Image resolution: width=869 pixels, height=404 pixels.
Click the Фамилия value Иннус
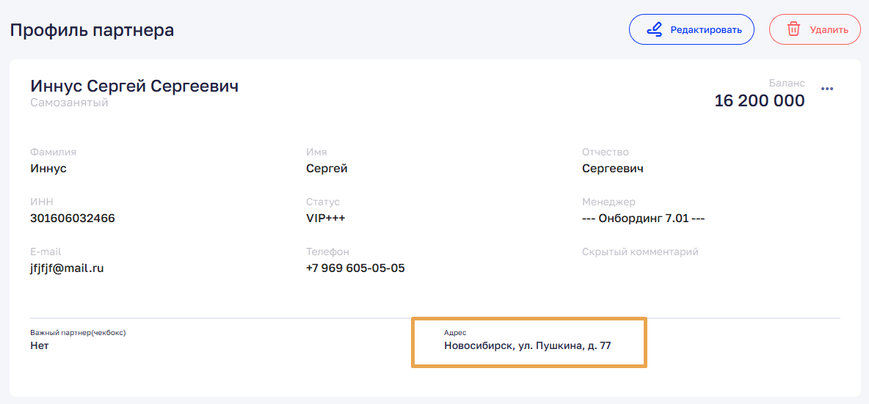(x=48, y=169)
